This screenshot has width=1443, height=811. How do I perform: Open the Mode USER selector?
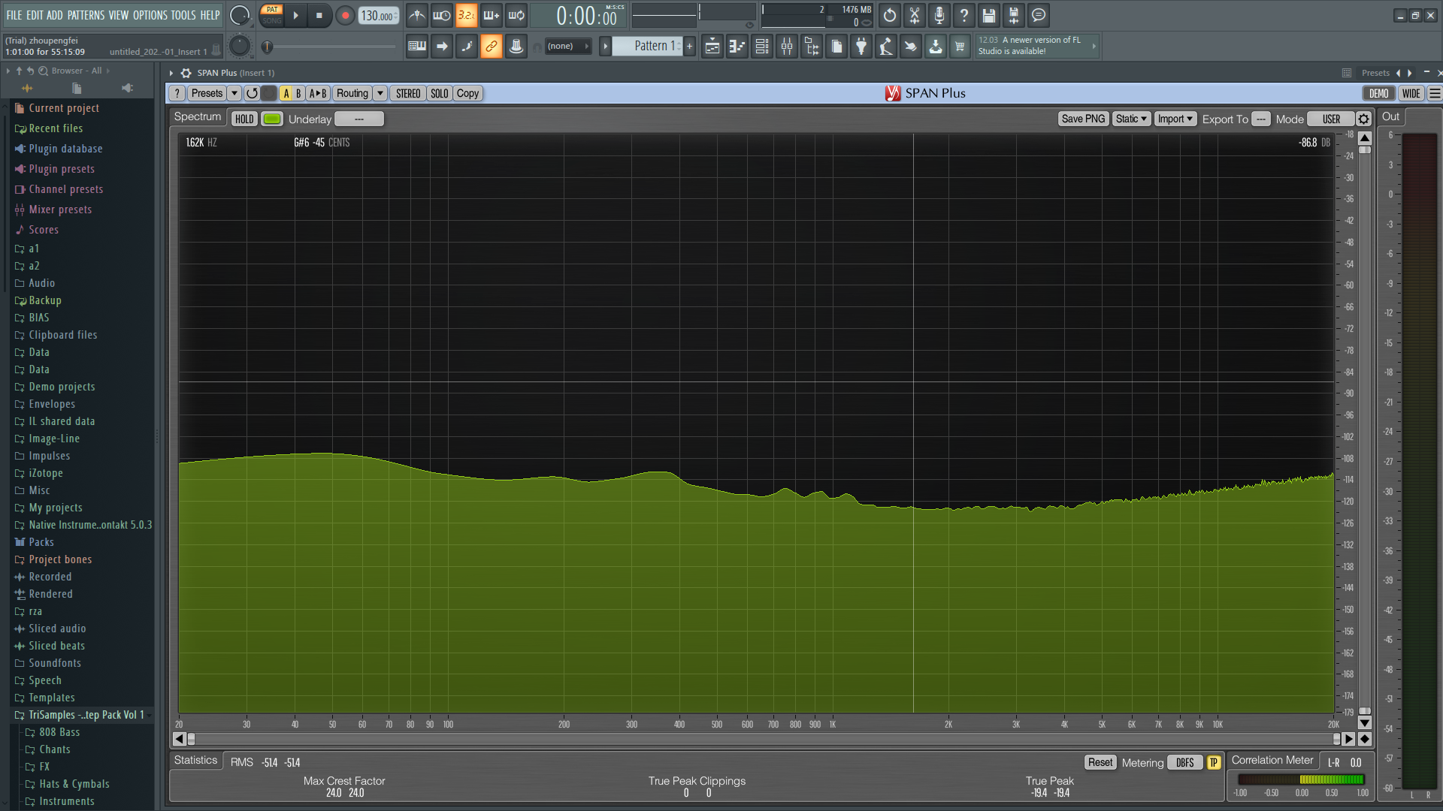[1331, 119]
